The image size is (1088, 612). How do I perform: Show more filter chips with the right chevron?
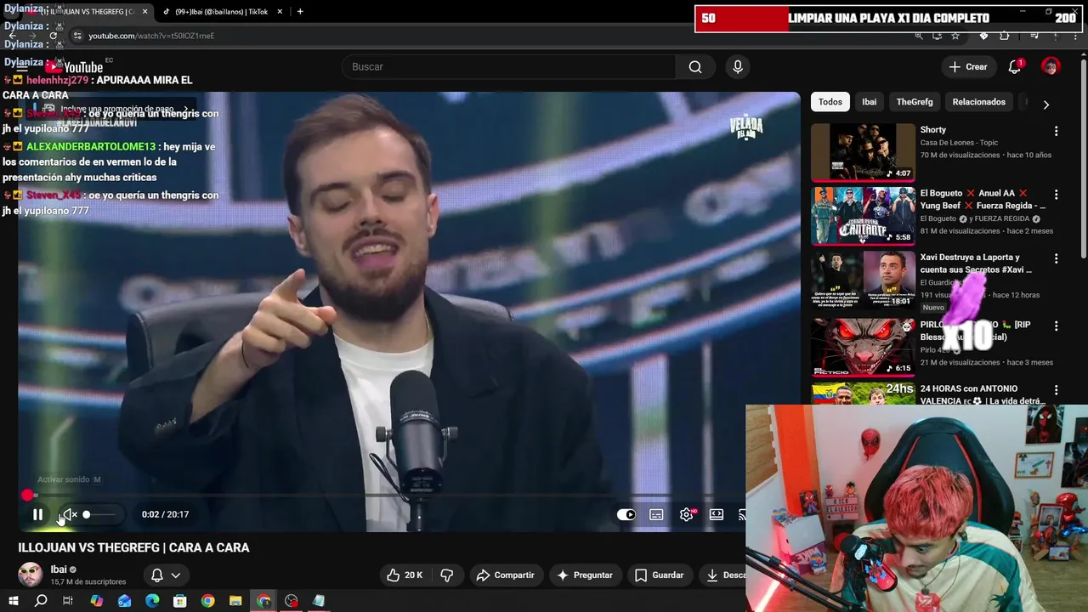[x=1046, y=105]
